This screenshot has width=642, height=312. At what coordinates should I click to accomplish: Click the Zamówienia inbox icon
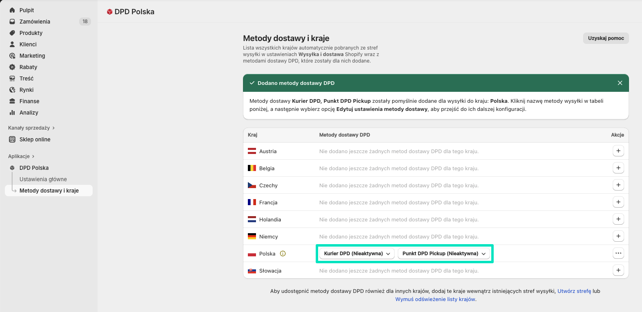tap(12, 22)
